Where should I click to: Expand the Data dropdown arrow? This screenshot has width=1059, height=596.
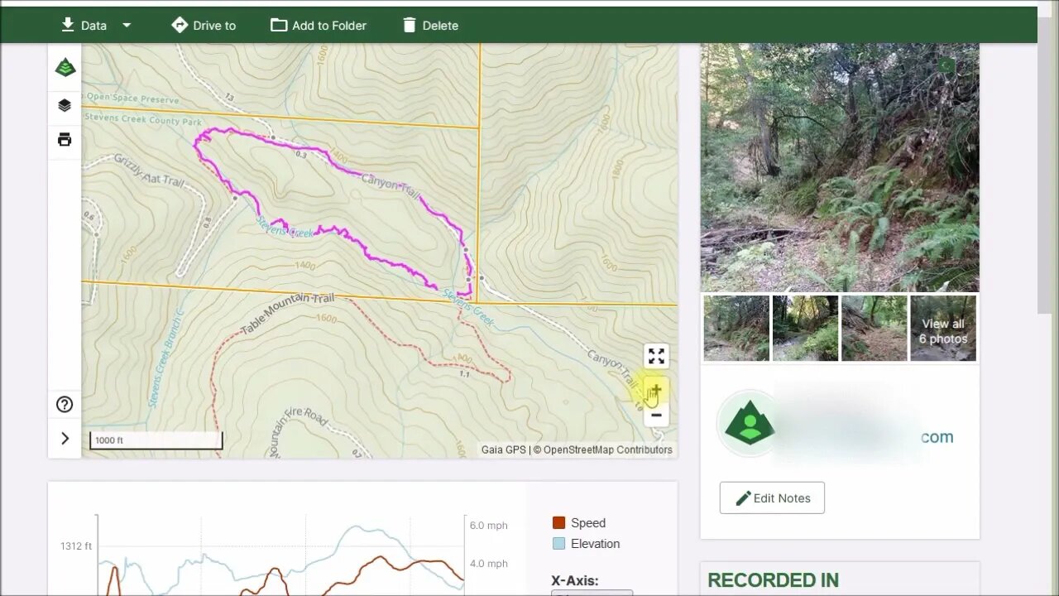[x=127, y=26]
